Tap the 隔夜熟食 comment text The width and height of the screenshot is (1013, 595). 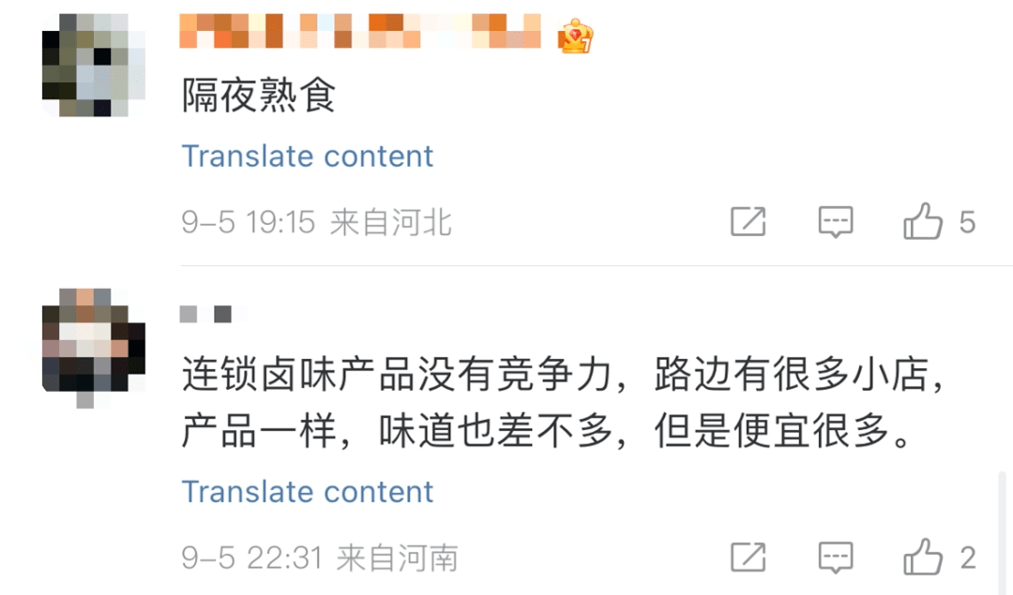pyautogui.click(x=259, y=96)
